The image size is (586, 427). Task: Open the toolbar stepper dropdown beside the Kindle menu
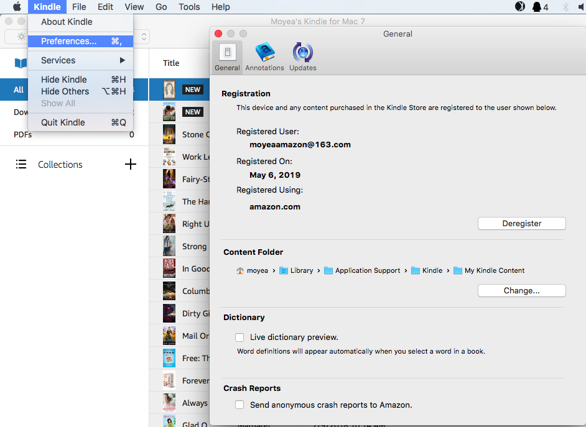[x=144, y=37]
